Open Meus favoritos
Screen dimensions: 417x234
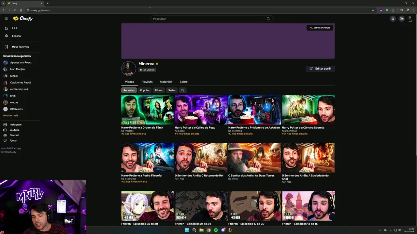pos(20,47)
